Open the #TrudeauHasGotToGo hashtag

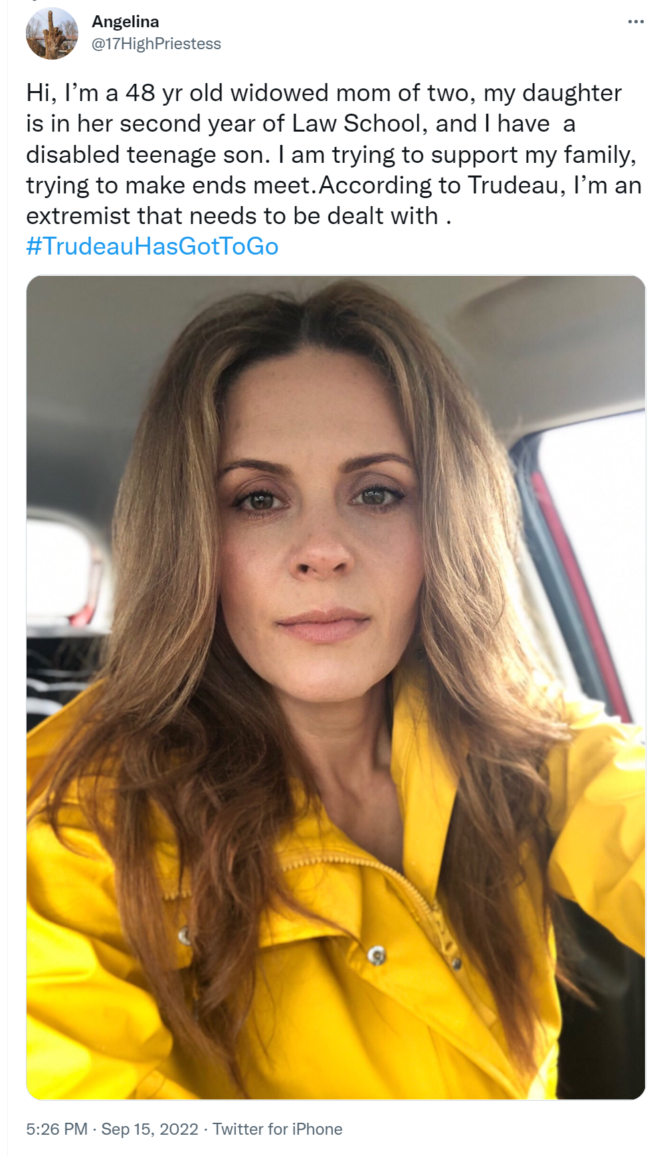(x=152, y=247)
